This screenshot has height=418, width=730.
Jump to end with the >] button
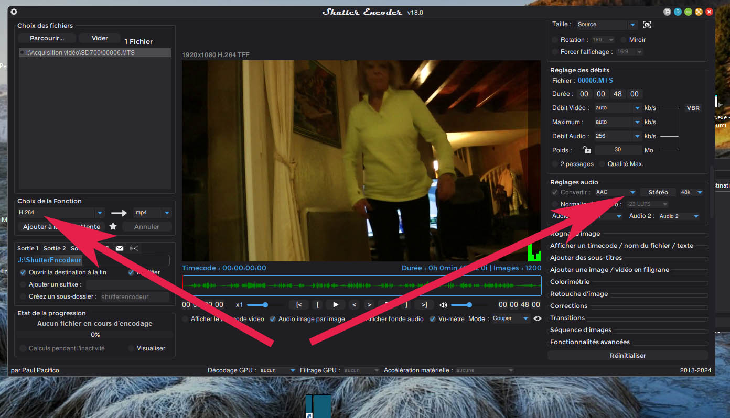[424, 304]
